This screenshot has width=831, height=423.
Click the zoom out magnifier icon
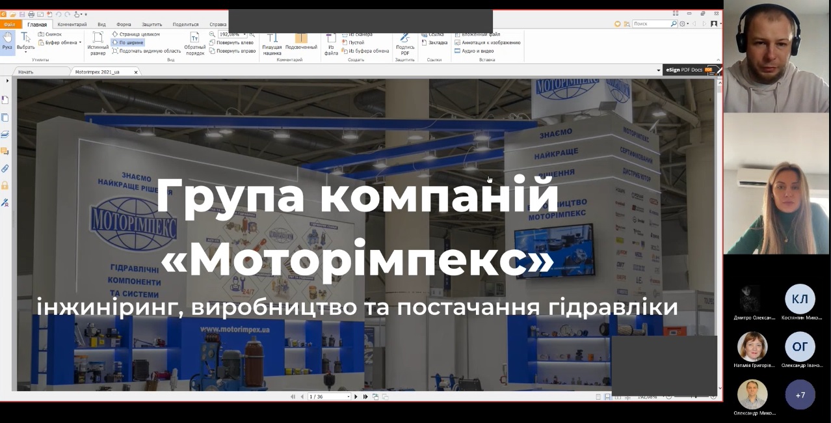point(212,34)
